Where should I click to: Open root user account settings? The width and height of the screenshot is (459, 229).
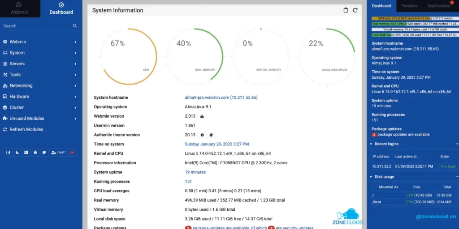[x=58, y=153]
